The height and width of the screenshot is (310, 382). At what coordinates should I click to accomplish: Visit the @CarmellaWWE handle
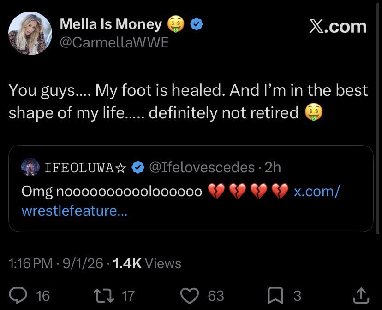[x=114, y=42]
